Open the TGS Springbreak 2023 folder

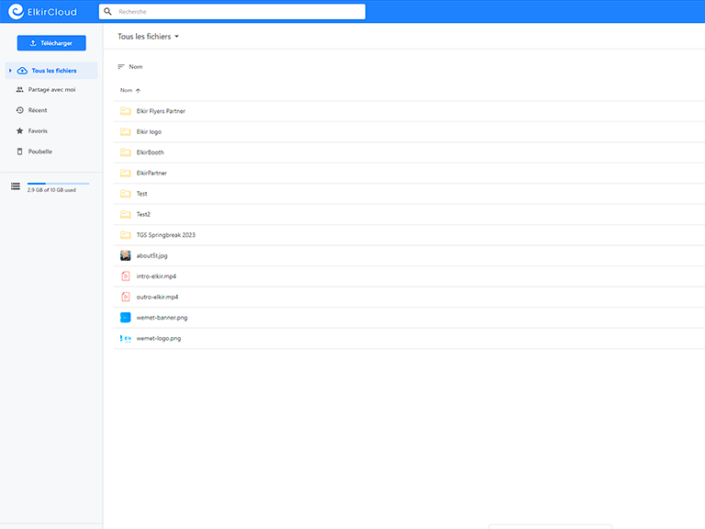click(165, 235)
